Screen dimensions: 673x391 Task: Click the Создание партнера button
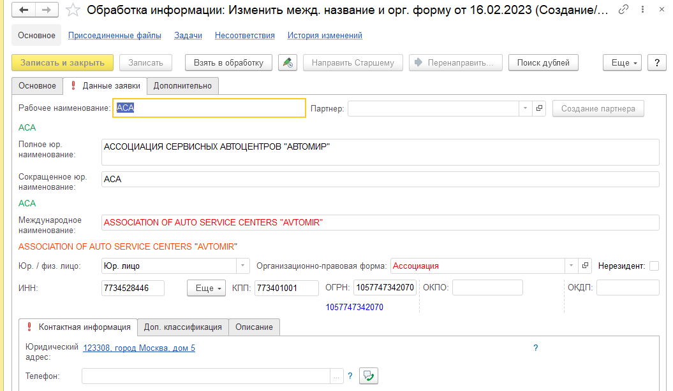(598, 108)
